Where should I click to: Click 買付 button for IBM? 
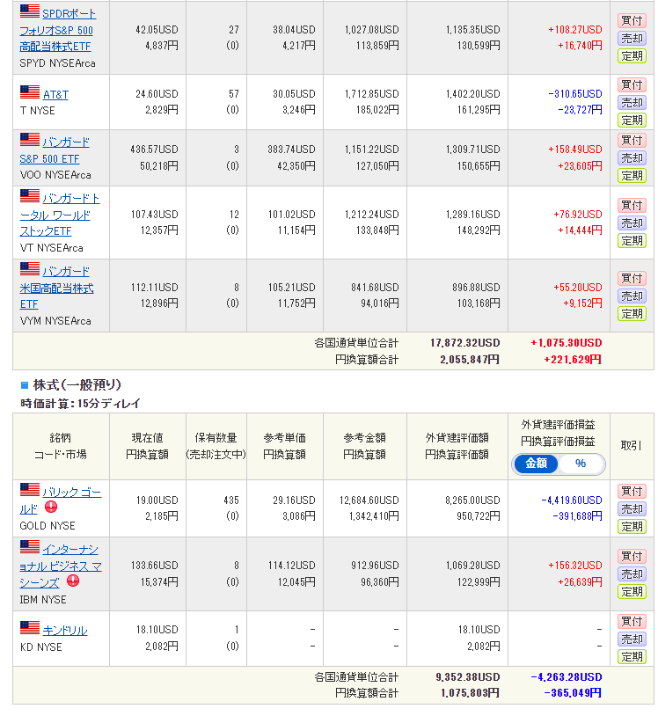point(632,557)
